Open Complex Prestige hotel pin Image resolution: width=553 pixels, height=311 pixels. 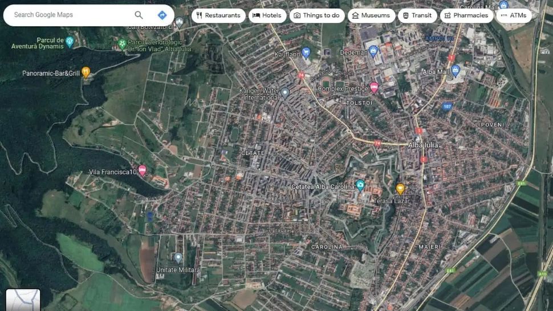click(x=374, y=87)
